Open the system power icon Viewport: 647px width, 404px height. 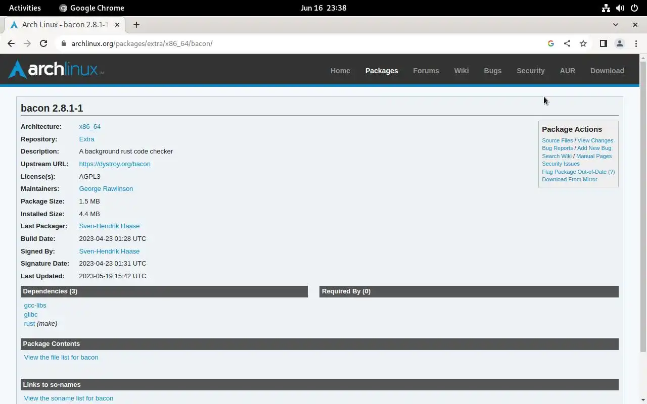[x=634, y=8]
